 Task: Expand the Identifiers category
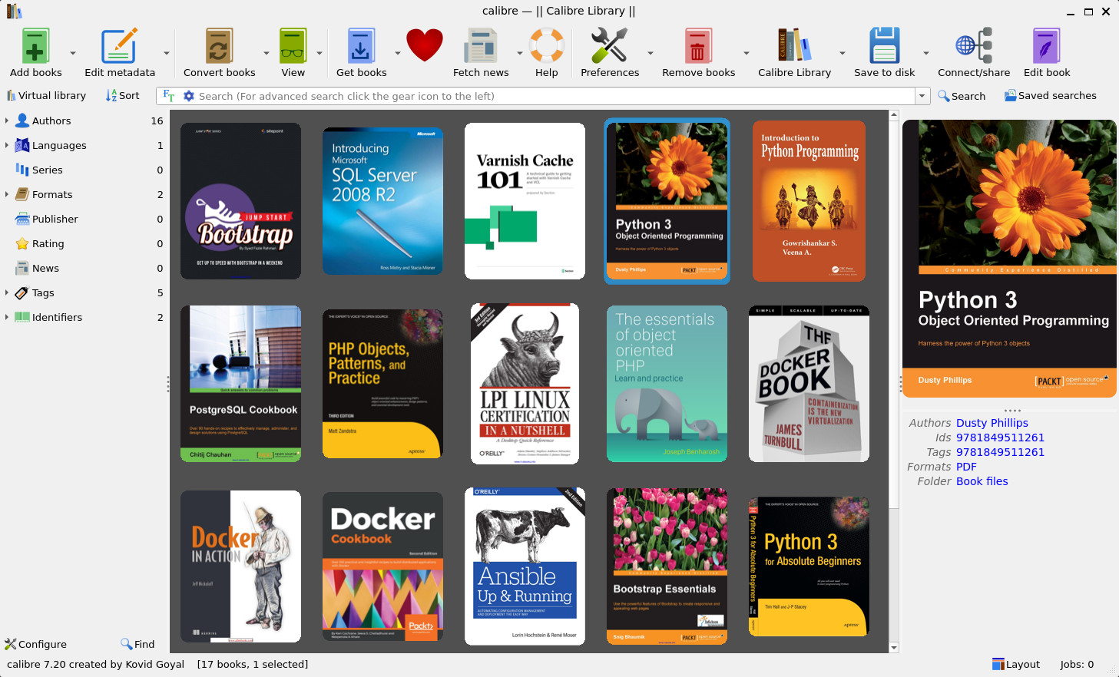tap(7, 317)
